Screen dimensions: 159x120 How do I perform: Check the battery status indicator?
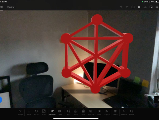(157, 2)
